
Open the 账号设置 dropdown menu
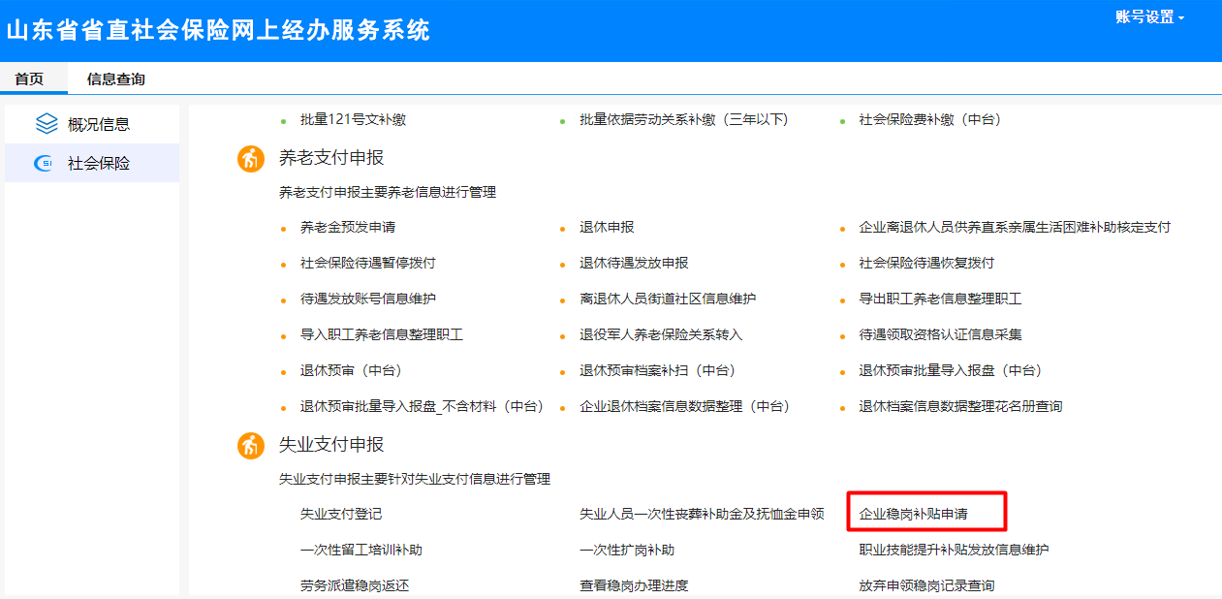(x=1149, y=17)
